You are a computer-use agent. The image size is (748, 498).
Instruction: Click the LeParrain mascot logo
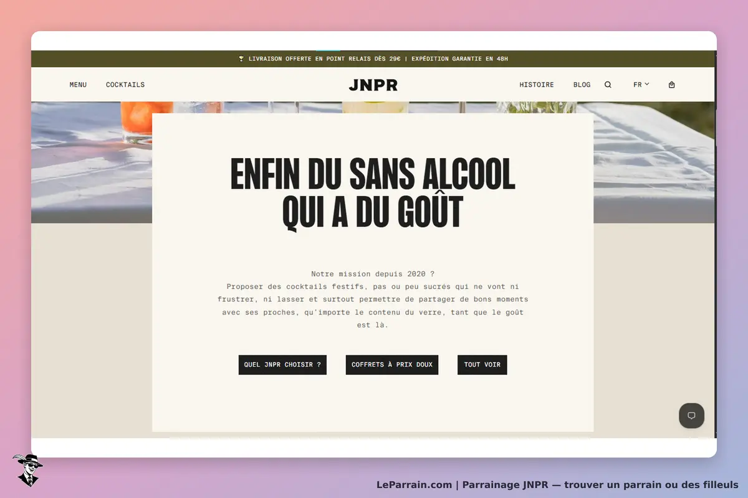[x=27, y=470]
